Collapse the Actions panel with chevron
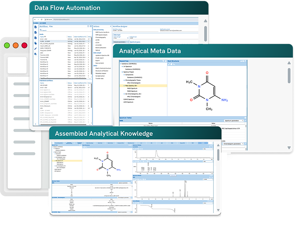306x237 pixels. pos(110,26)
